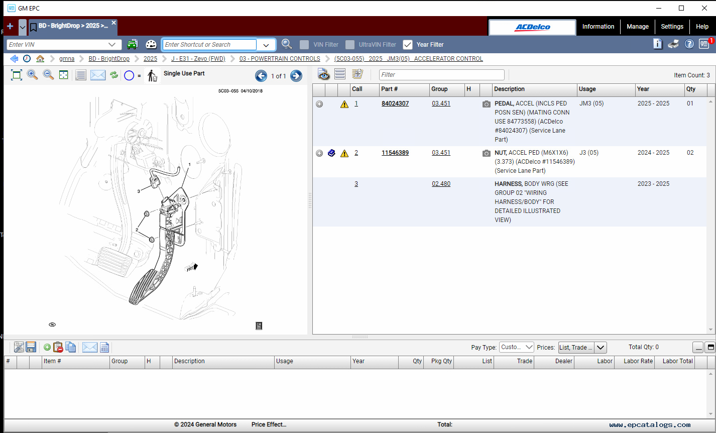The height and width of the screenshot is (433, 716).
Task: Click the magnifier search icon
Action: click(287, 44)
